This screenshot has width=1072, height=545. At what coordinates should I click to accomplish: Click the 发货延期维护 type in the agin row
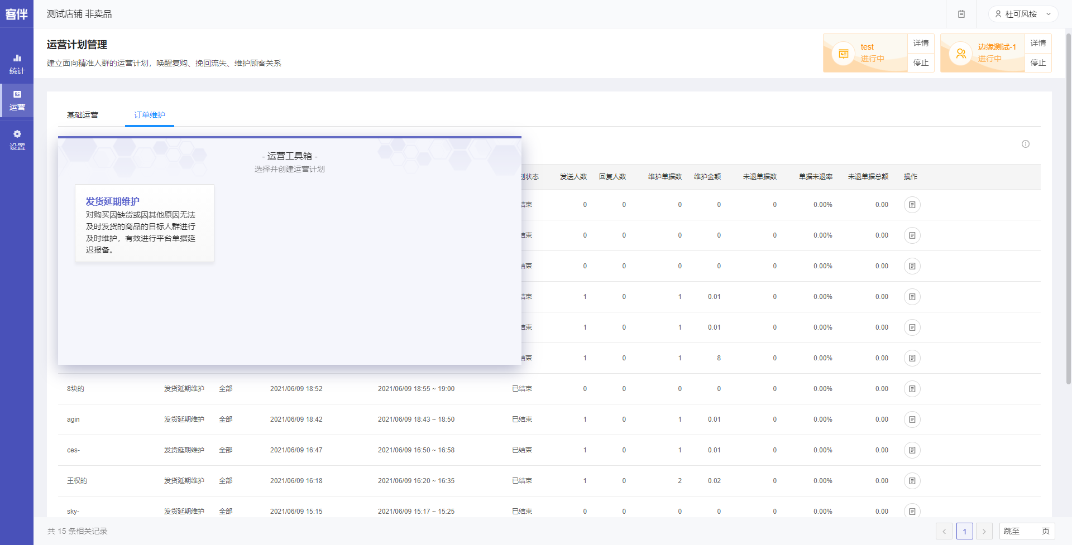coord(184,419)
